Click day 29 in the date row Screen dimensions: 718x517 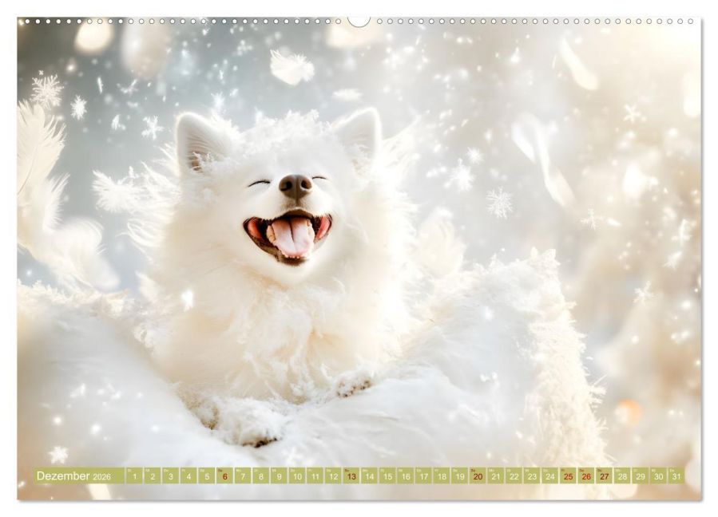click(641, 476)
